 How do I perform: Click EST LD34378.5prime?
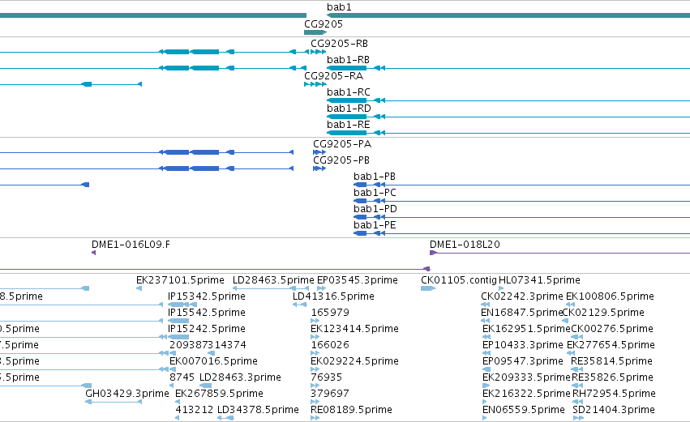coord(258,410)
